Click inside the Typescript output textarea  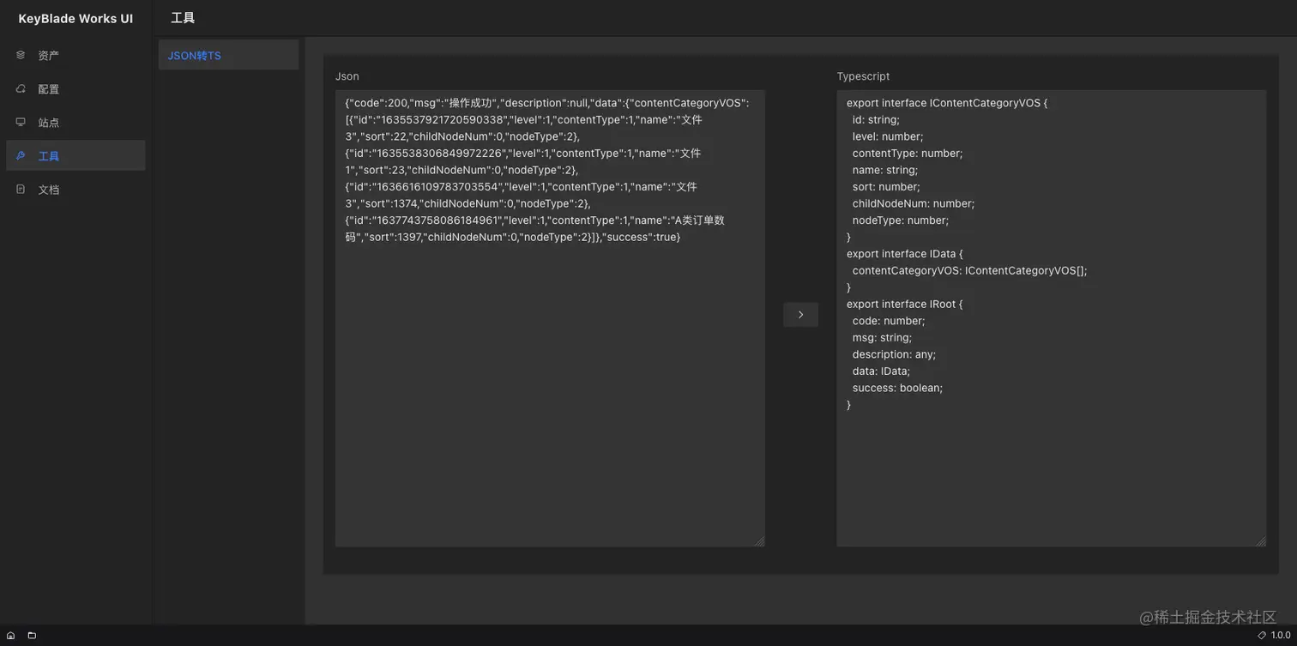(1051, 472)
